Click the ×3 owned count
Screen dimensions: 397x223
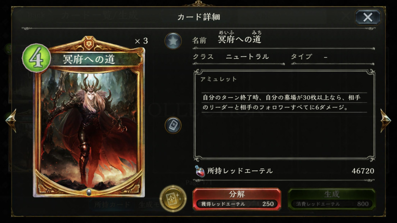click(x=141, y=41)
